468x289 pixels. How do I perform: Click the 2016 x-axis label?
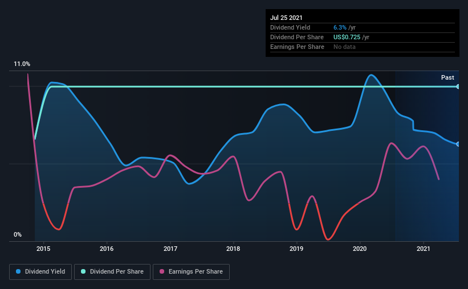click(x=107, y=249)
